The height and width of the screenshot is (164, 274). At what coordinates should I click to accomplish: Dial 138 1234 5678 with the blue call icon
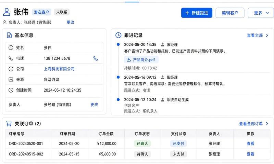pyautogui.click(x=96, y=58)
